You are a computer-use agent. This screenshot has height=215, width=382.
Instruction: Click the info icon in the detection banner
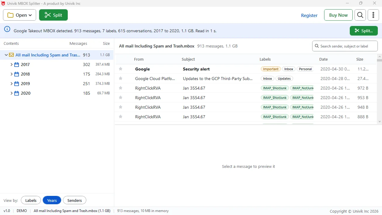pyautogui.click(x=7, y=29)
